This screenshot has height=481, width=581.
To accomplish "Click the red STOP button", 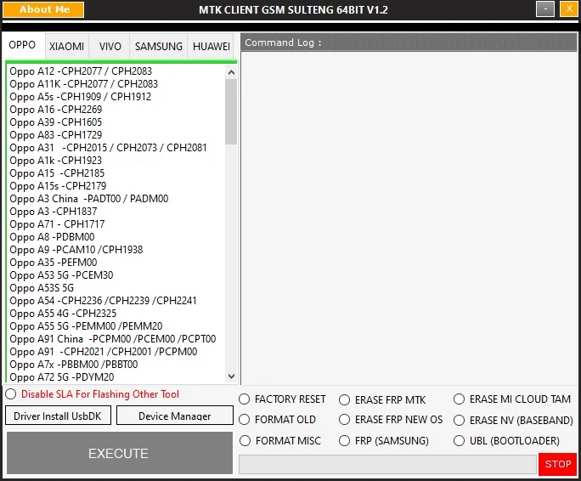I will 558,464.
